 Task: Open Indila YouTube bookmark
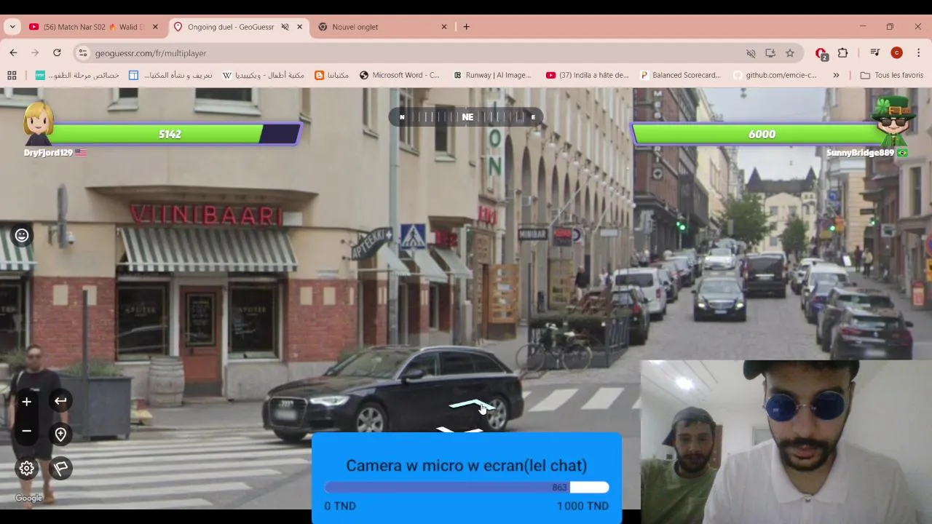588,75
